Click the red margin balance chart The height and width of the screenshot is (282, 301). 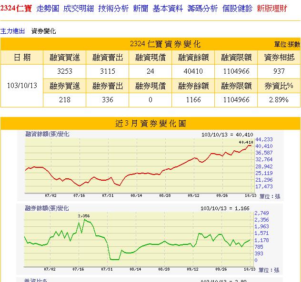140,165
